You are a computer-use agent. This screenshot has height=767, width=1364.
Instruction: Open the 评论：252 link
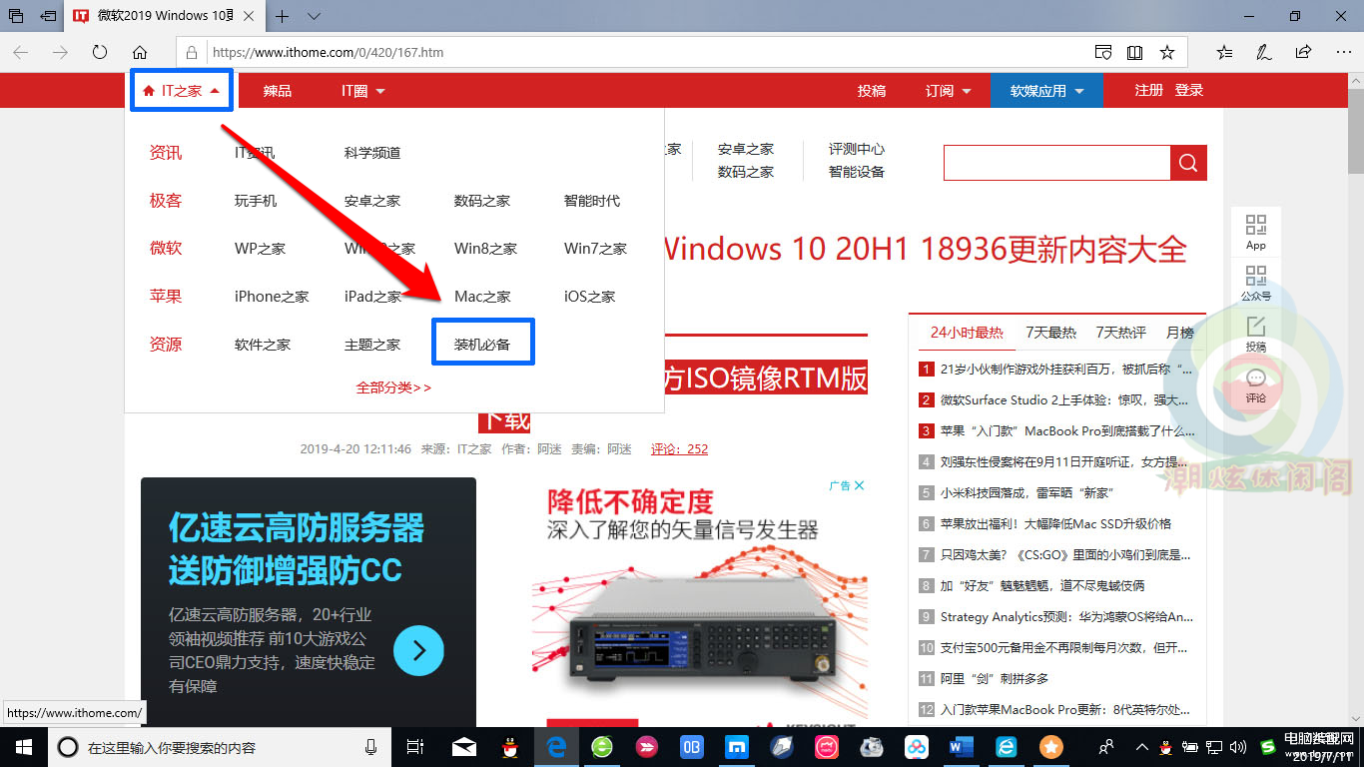[x=679, y=449]
